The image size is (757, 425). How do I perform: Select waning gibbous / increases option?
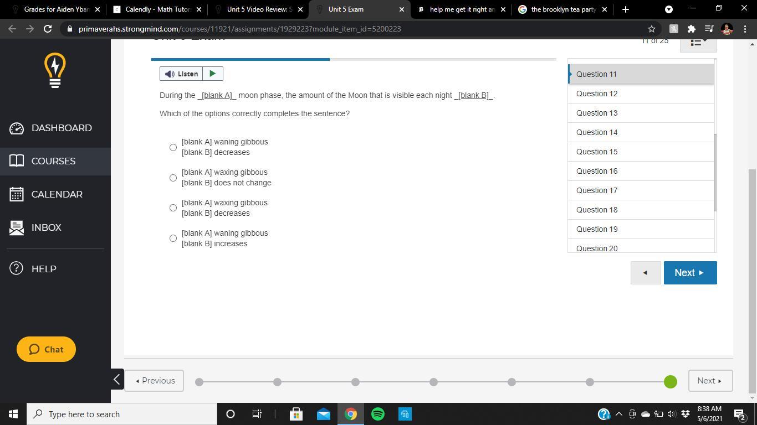tap(173, 239)
